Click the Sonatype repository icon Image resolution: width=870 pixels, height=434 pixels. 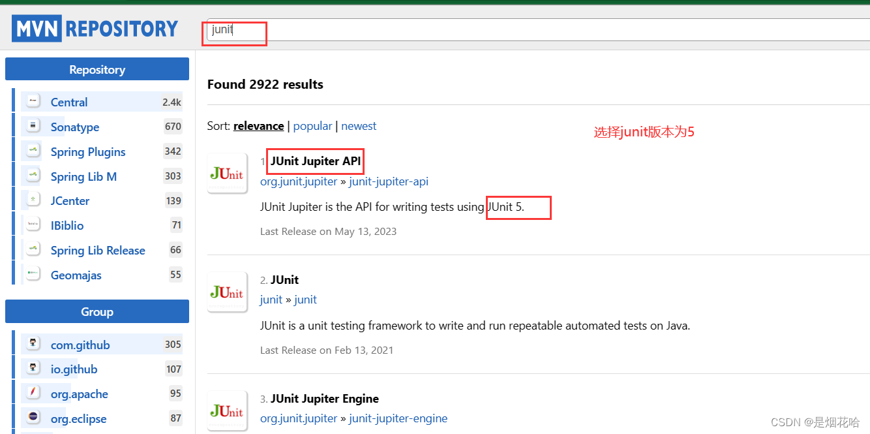[x=33, y=127]
